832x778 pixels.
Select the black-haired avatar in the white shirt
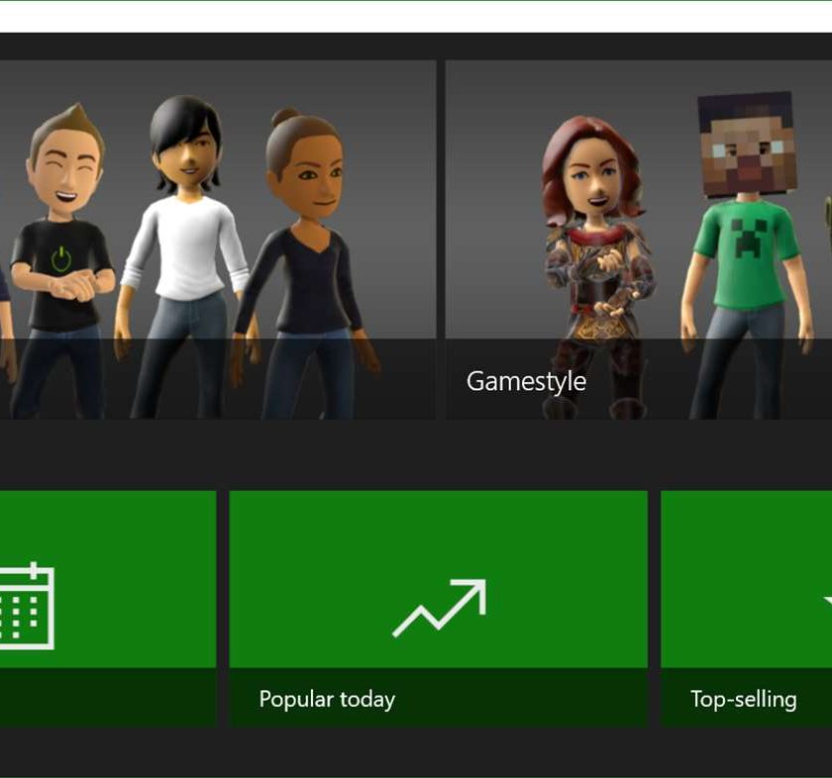click(x=184, y=238)
